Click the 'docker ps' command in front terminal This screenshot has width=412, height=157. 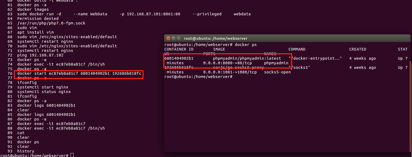click(x=246, y=45)
